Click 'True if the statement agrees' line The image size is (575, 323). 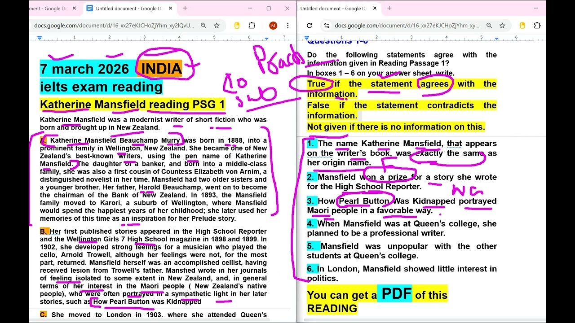click(402, 84)
